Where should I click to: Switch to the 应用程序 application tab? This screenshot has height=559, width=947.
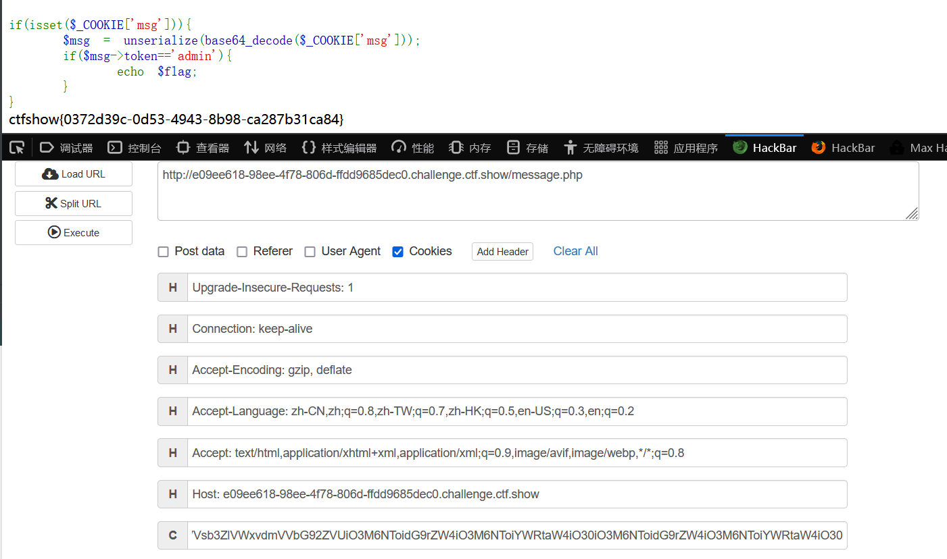686,147
